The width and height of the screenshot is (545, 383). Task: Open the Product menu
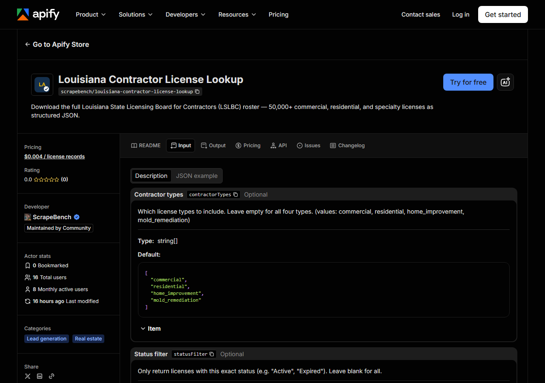90,14
